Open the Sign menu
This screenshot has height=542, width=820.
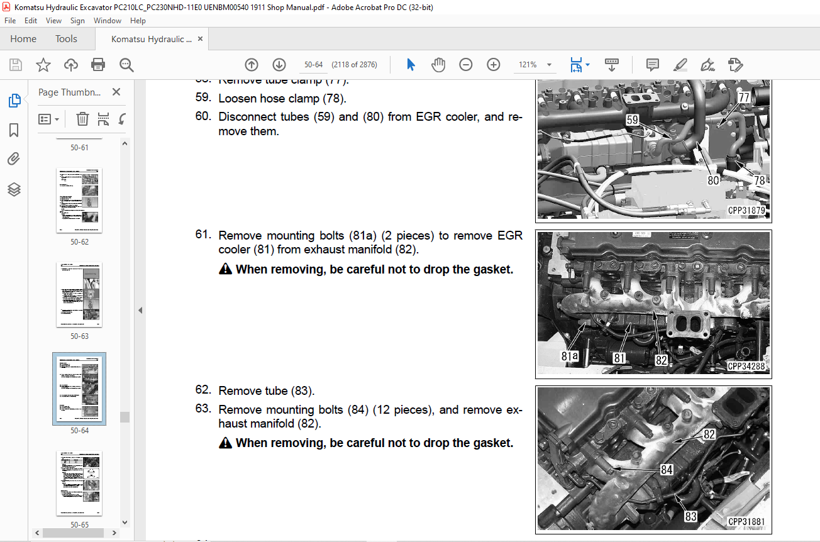click(x=77, y=21)
